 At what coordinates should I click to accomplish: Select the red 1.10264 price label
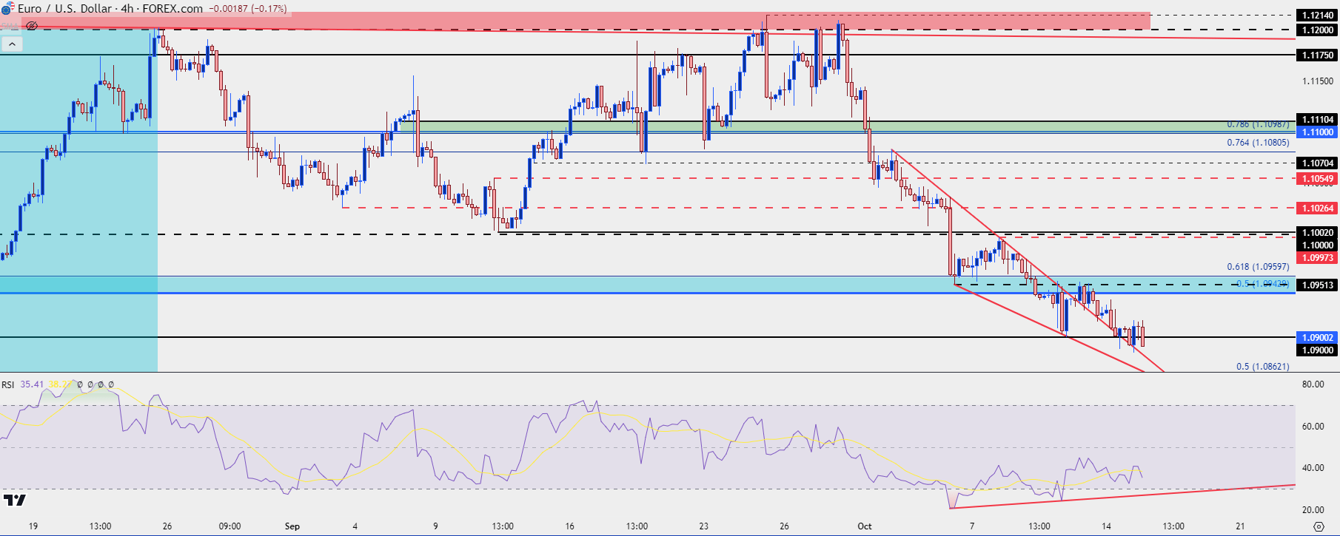1318,208
